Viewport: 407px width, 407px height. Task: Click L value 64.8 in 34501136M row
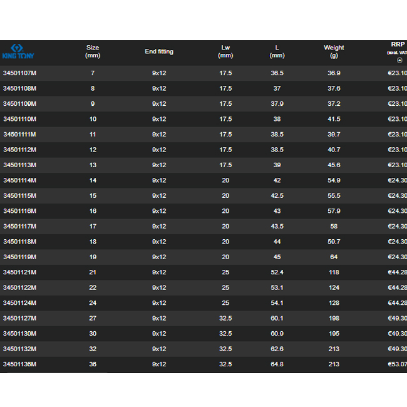(x=277, y=364)
